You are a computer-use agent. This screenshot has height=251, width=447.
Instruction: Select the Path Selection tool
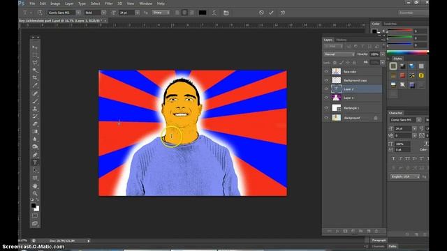tap(35, 170)
